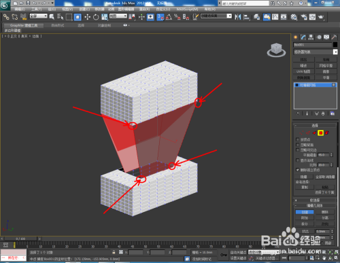Viewport: 340px width, 263px height.
Task: Toggle the Angle Snap icon
Action: click(x=169, y=17)
